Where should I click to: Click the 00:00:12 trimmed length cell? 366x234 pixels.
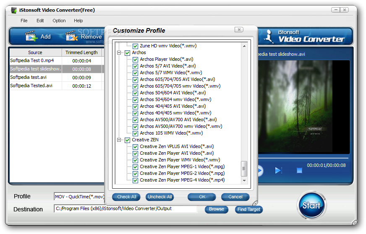[82, 86]
